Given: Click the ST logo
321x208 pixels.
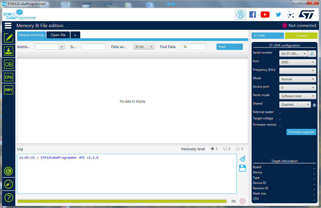Looking at the screenshot, I should [306, 15].
